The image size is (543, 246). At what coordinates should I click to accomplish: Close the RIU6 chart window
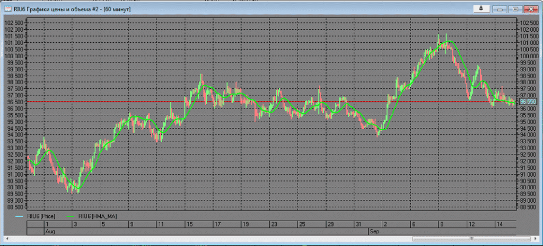tap(531, 9)
